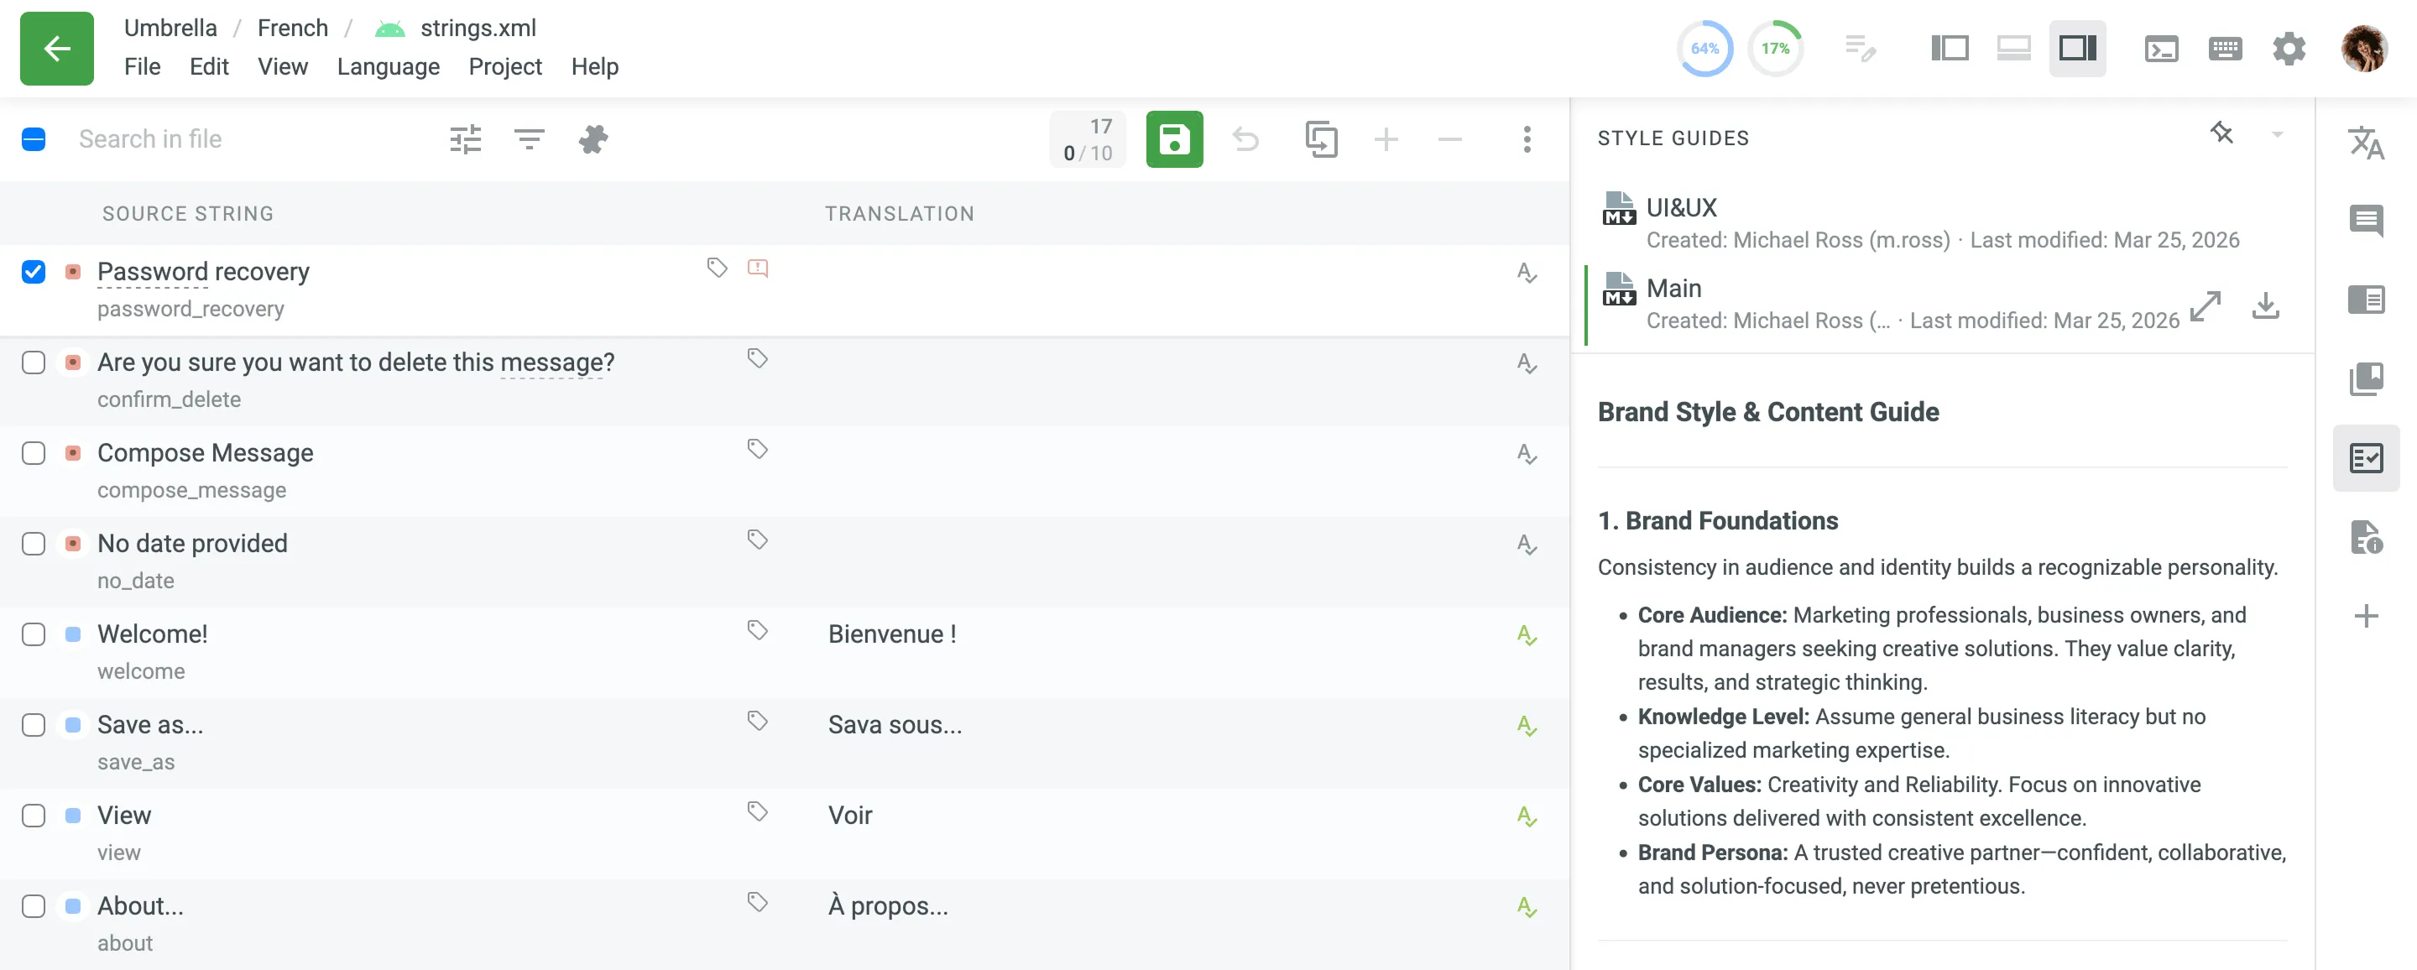Switch to bottom panel layout icon

click(2012, 48)
